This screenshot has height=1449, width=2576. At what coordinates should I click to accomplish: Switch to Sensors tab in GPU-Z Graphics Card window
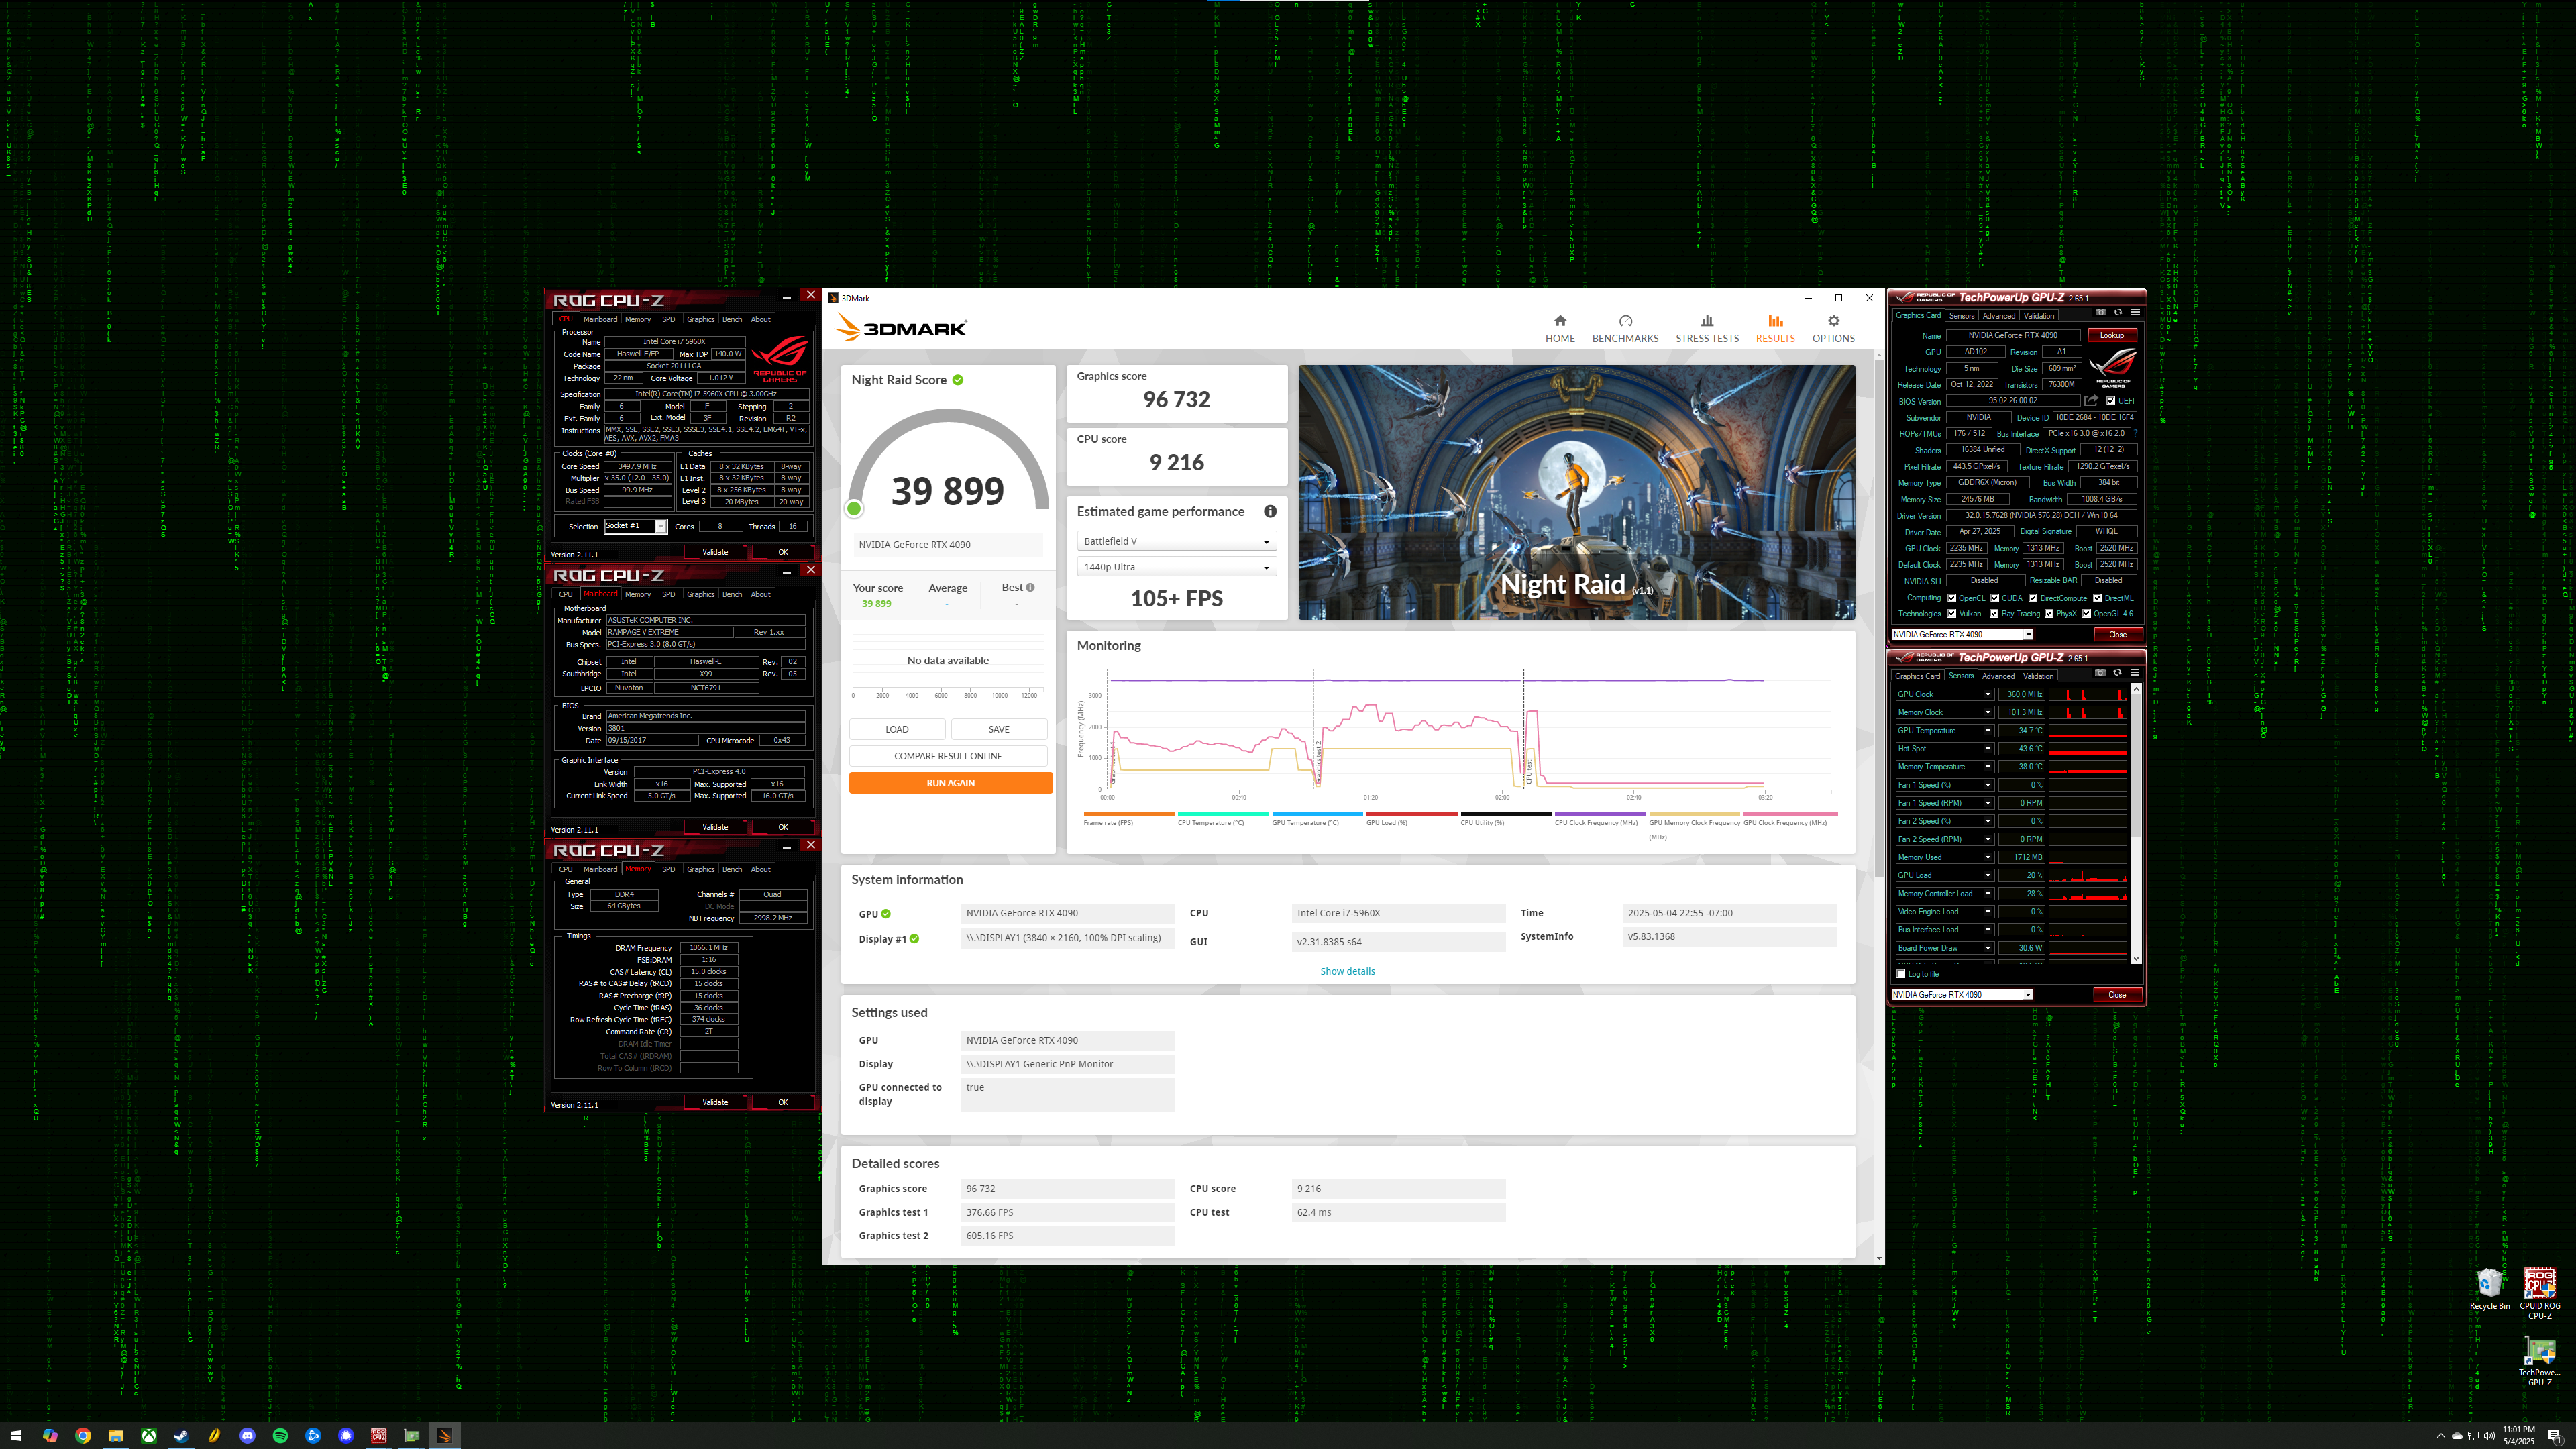click(1961, 316)
